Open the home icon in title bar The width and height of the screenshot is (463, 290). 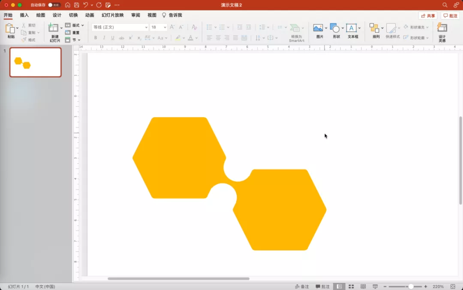68,5
